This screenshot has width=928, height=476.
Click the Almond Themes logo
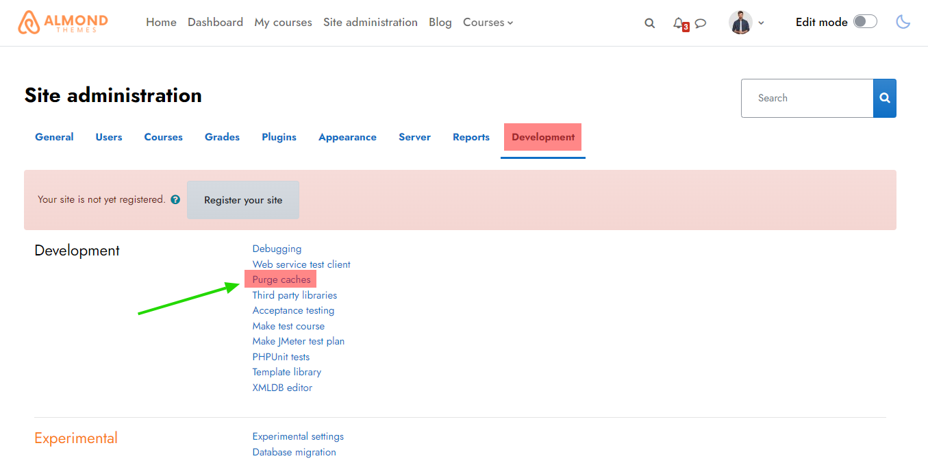tap(62, 22)
